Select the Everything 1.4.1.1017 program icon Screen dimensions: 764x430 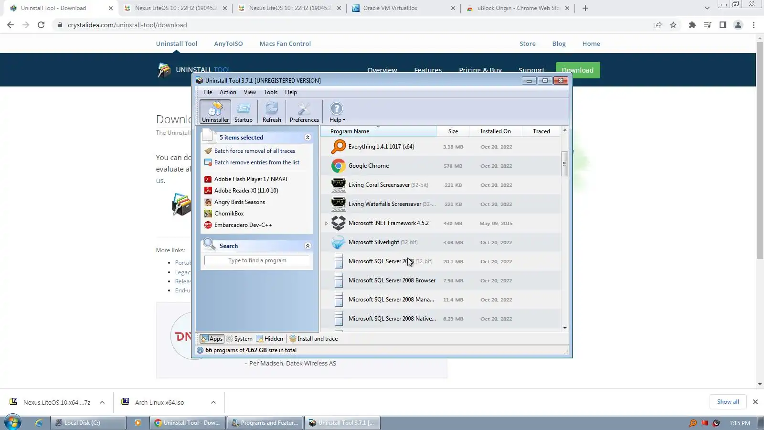pos(339,147)
